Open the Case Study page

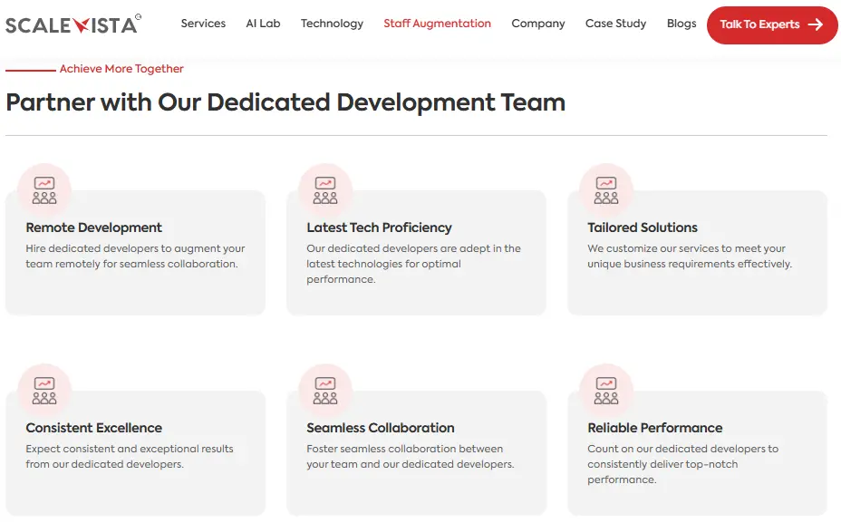point(615,24)
